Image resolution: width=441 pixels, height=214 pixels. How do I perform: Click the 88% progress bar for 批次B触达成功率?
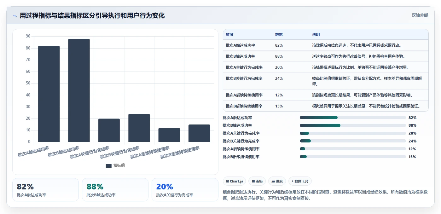353,125
